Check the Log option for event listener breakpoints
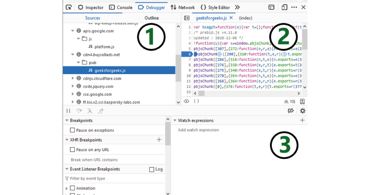The height and width of the screenshot is (195, 370). point(152,169)
